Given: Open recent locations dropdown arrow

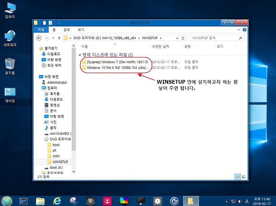Looking at the screenshot, I should (x=53, y=38).
